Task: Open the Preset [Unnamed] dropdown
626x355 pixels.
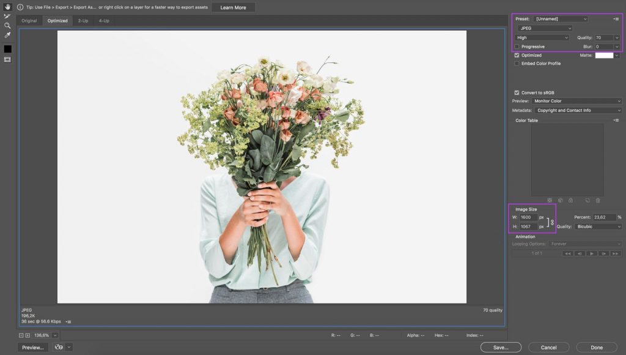Action: 561,19
